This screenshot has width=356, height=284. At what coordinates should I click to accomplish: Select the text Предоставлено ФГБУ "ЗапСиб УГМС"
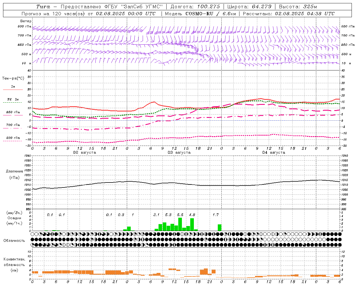pos(112,7)
